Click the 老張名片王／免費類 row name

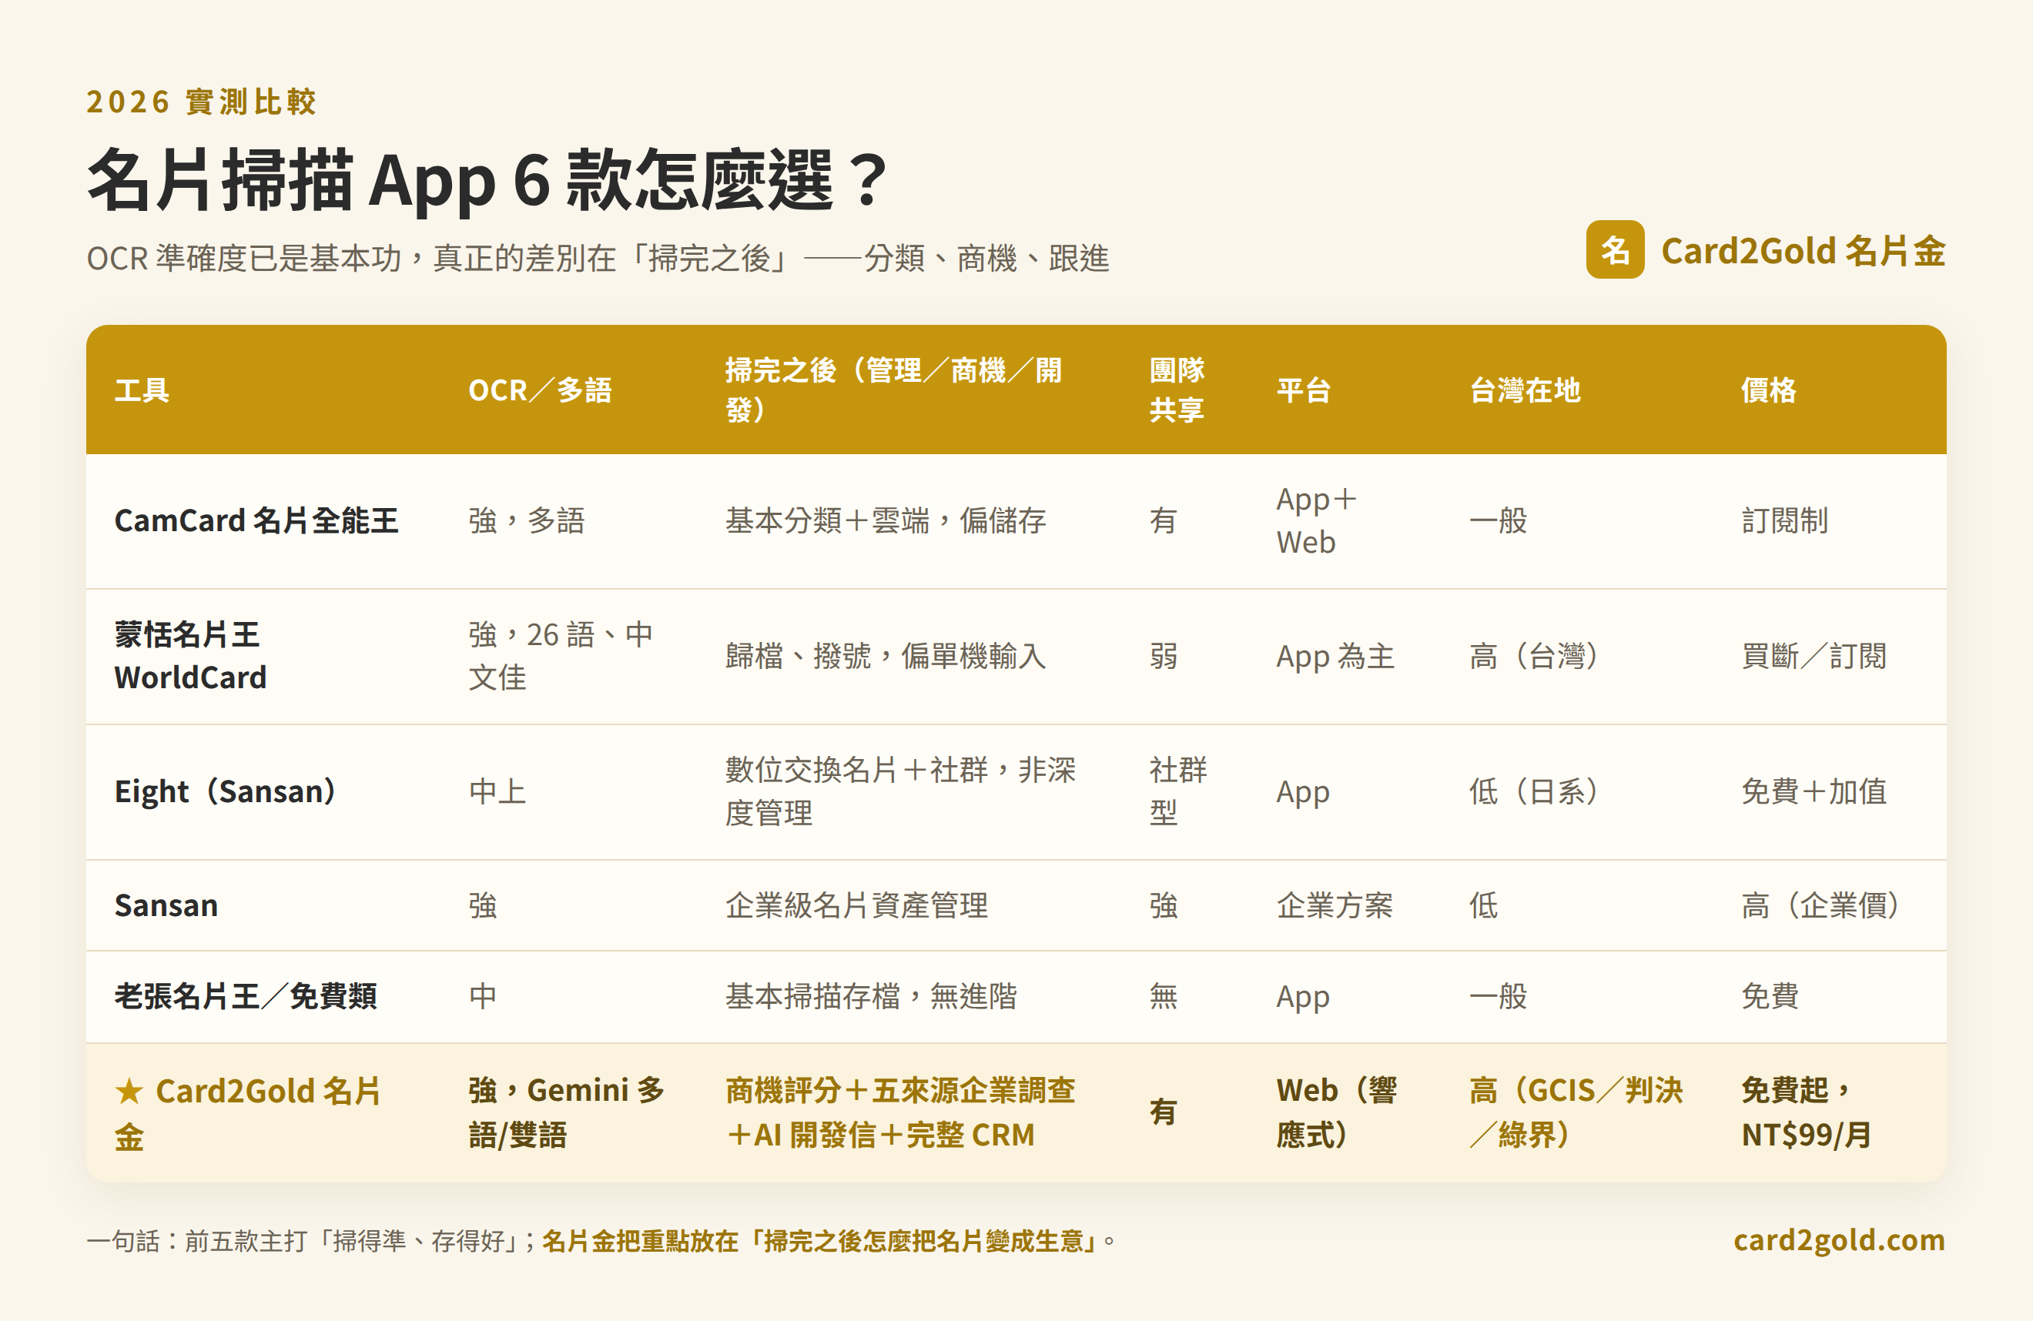pos(246,995)
